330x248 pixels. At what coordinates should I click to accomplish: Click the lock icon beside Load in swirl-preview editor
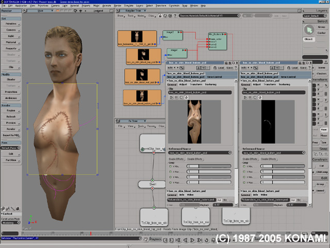pos(215,68)
